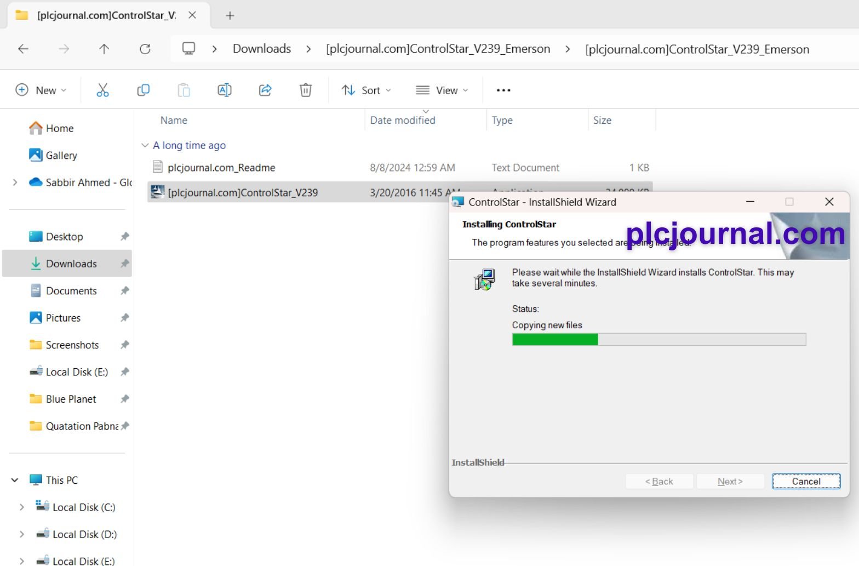Click the Delete trash icon

coord(306,90)
